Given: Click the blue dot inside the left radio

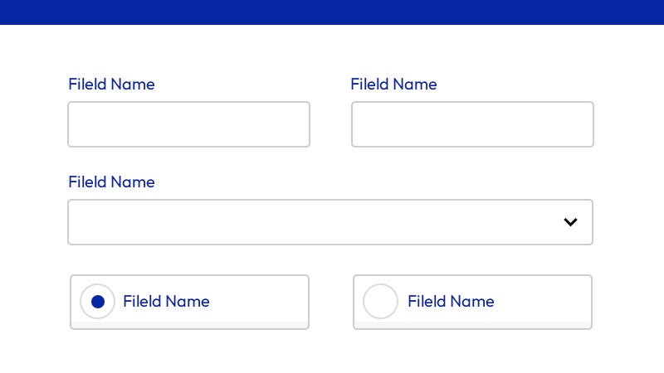Looking at the screenshot, I should pos(97,302).
